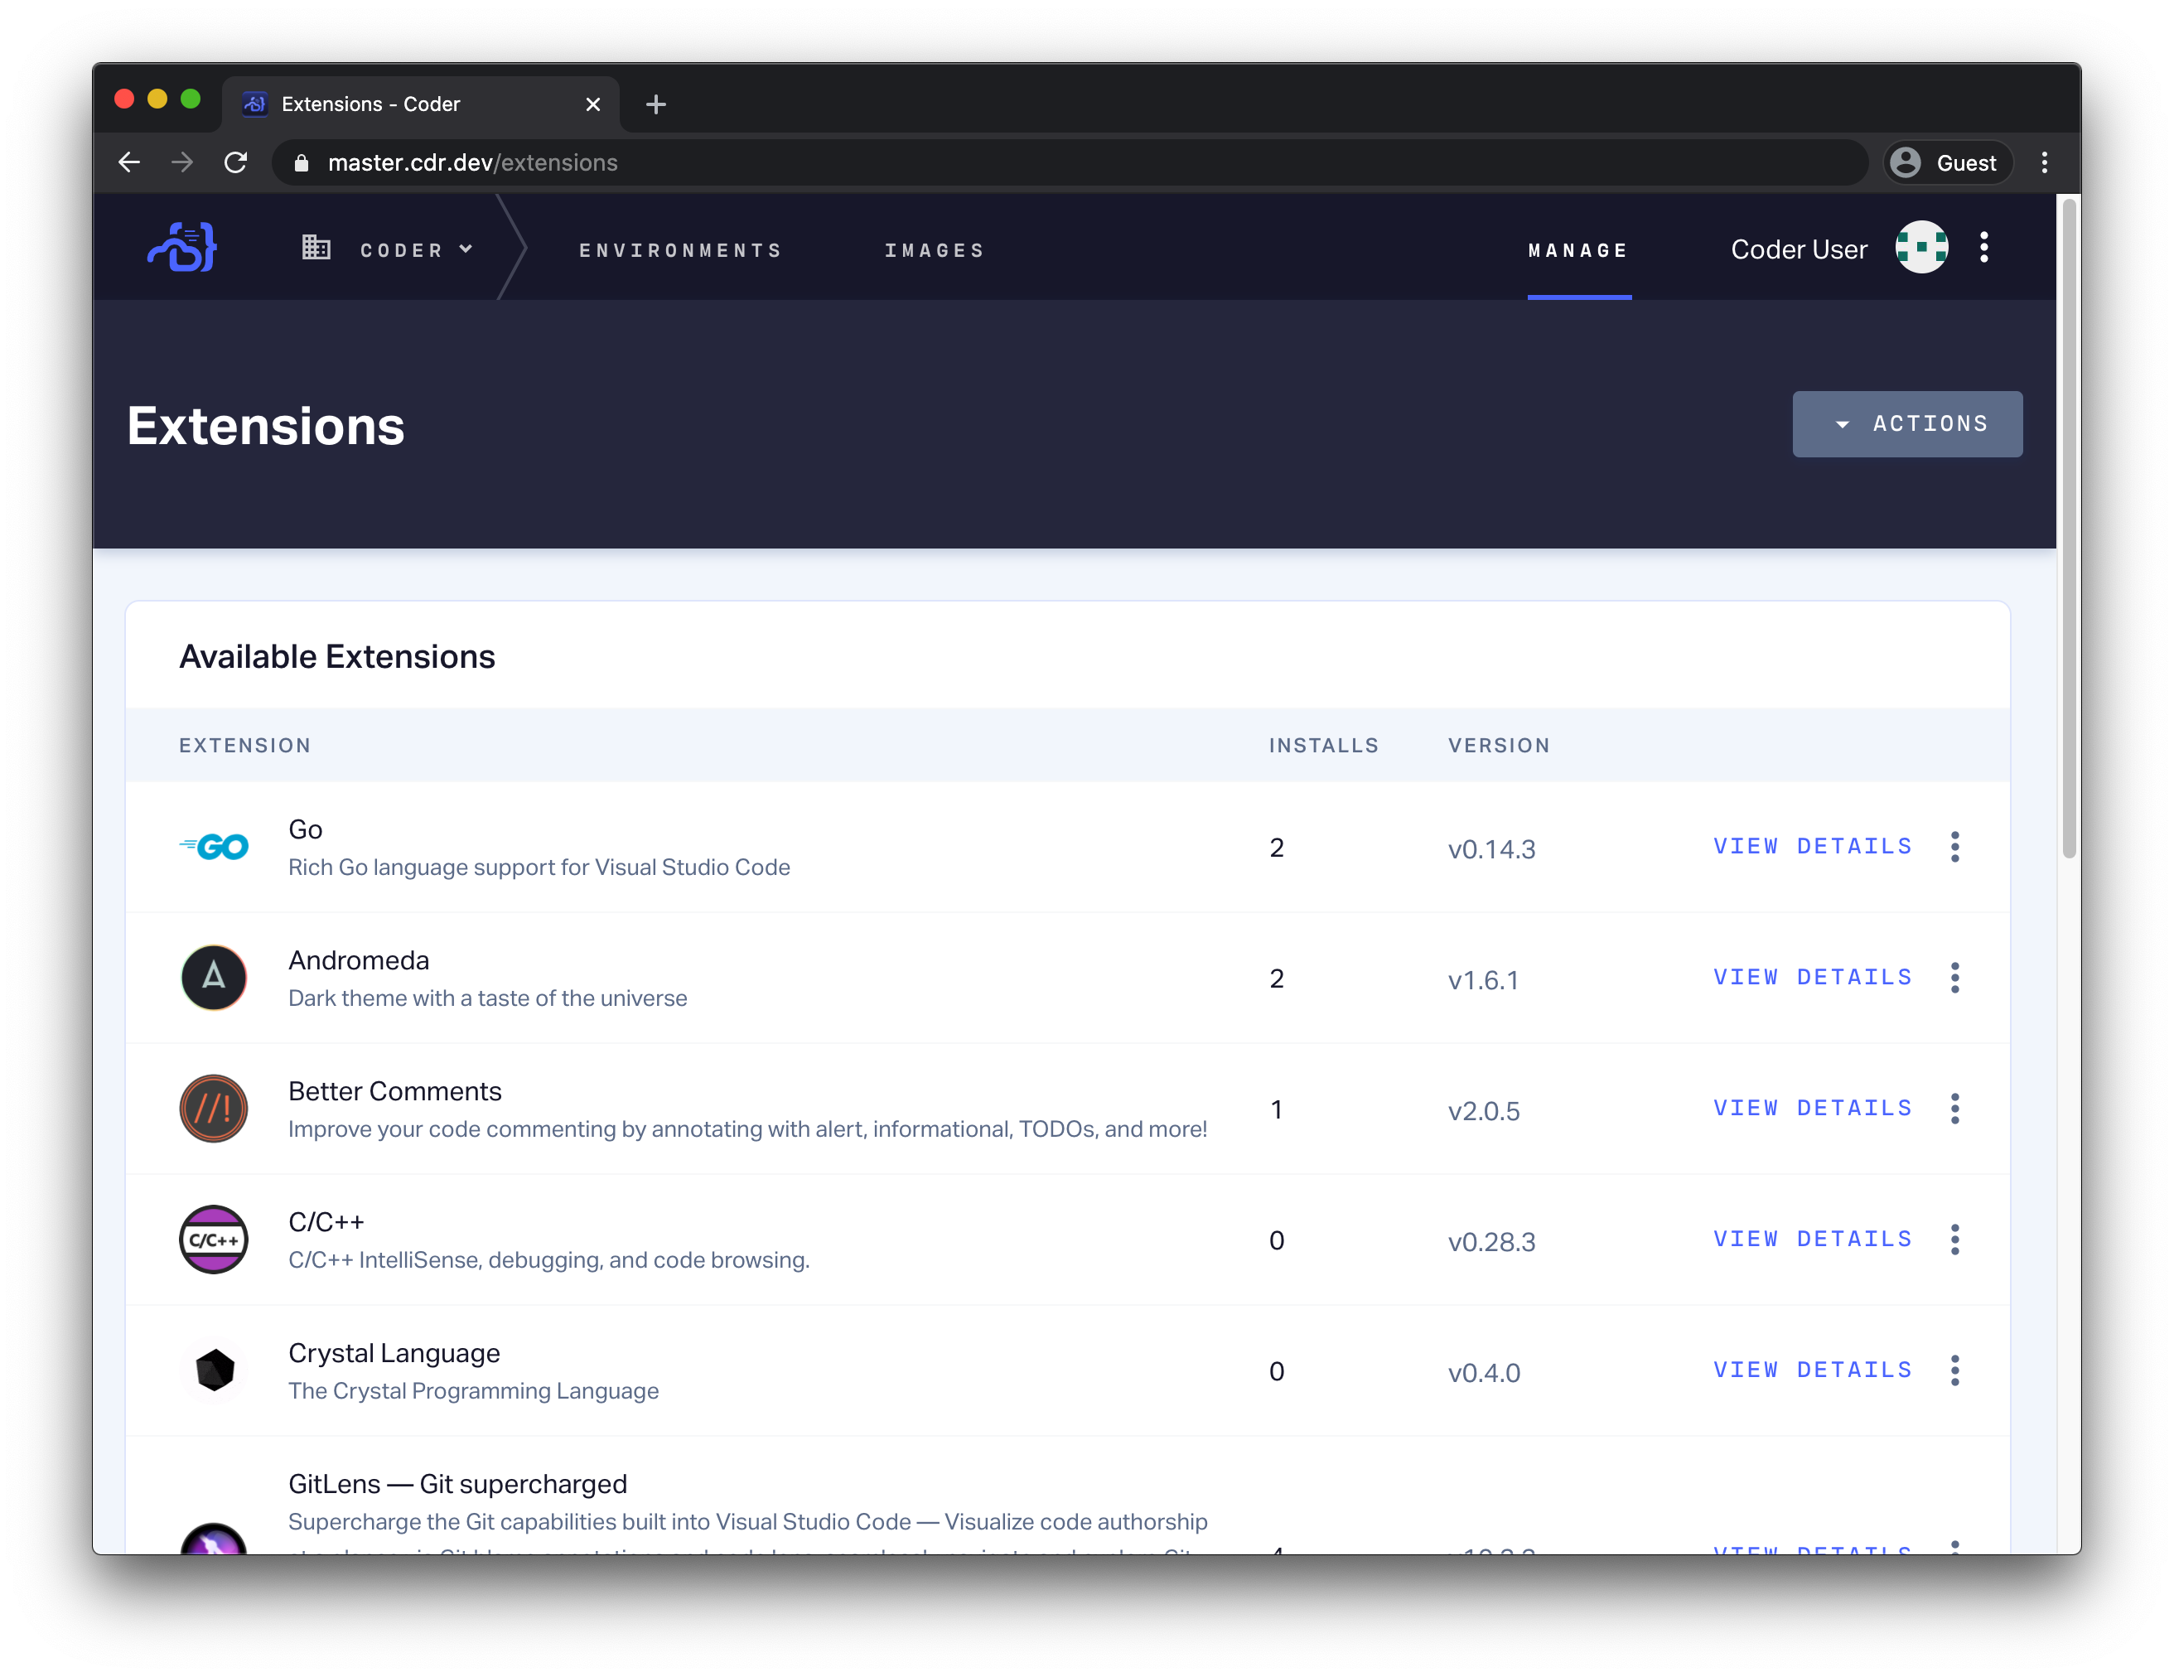This screenshot has height=1677, width=2174.
Task: Open a new browser tab
Action: coord(656,104)
